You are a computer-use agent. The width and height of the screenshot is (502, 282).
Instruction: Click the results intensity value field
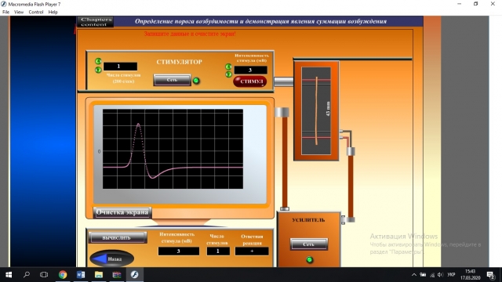point(178,251)
